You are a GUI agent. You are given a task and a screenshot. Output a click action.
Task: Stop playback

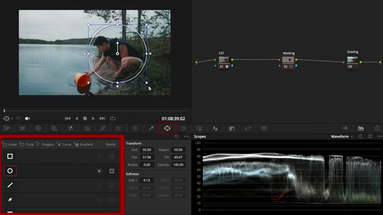(x=85, y=118)
